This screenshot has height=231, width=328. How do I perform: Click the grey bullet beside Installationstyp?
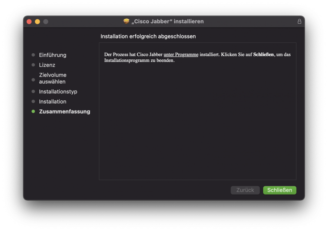(x=33, y=91)
